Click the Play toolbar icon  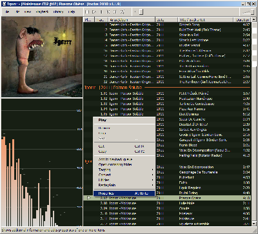click(94, 12)
